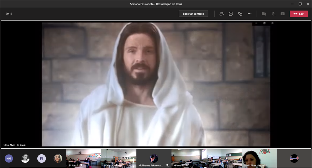
Task: Toggle the camera icon in toolbar
Action: tap(264, 14)
